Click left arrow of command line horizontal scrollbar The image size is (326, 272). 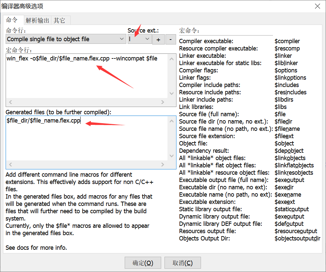point(11,102)
